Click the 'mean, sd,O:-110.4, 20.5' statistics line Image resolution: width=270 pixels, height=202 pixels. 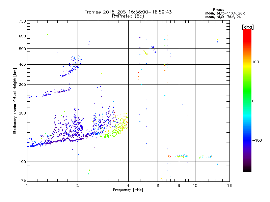pos(225,13)
